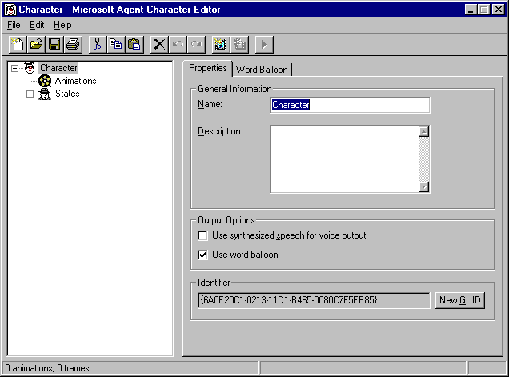This screenshot has width=509, height=377.
Task: Toggle the Use word balloon checkbox
Action: pyautogui.click(x=203, y=255)
